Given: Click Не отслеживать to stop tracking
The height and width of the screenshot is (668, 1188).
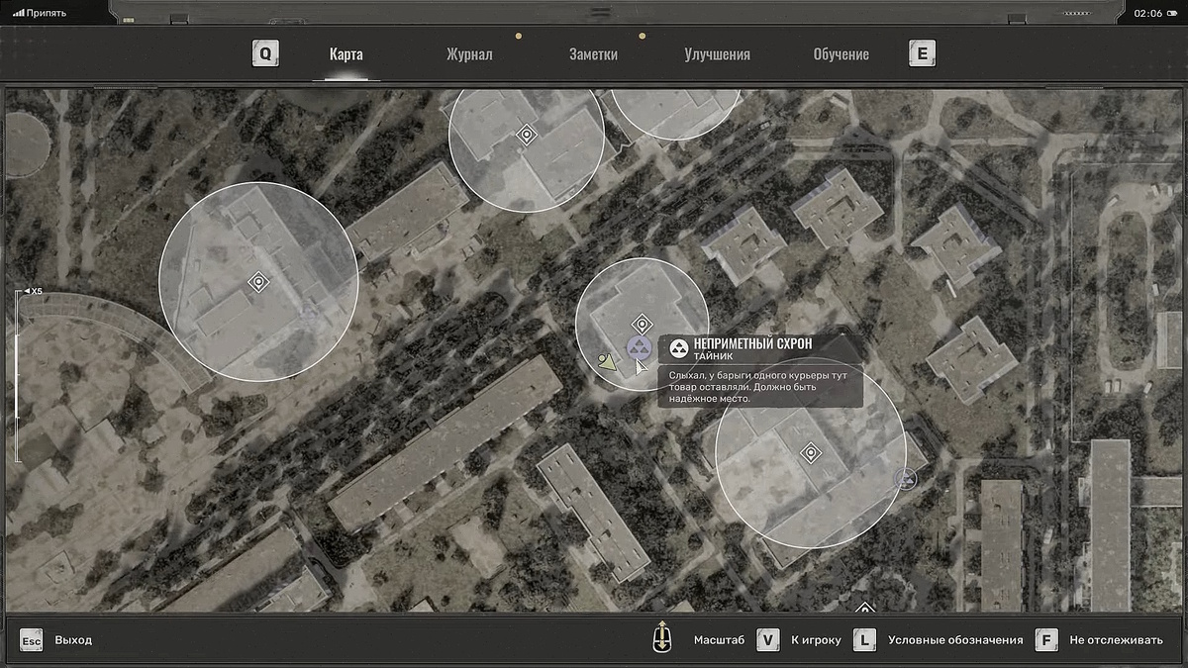Looking at the screenshot, I should 1116,640.
